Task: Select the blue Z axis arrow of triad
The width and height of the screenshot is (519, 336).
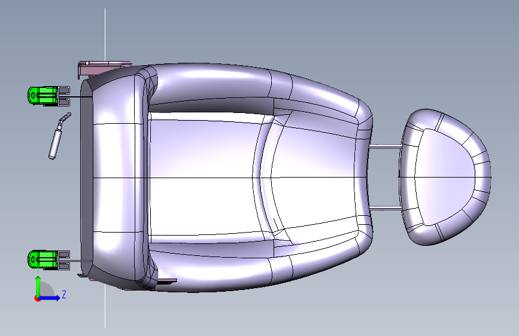Action: [x=49, y=298]
